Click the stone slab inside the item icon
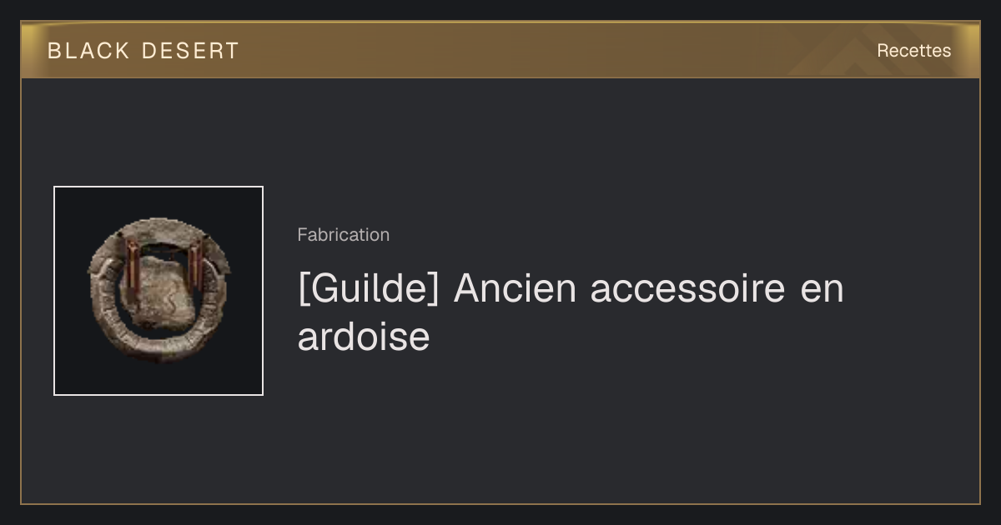Image resolution: width=1001 pixels, height=525 pixels. click(163, 292)
